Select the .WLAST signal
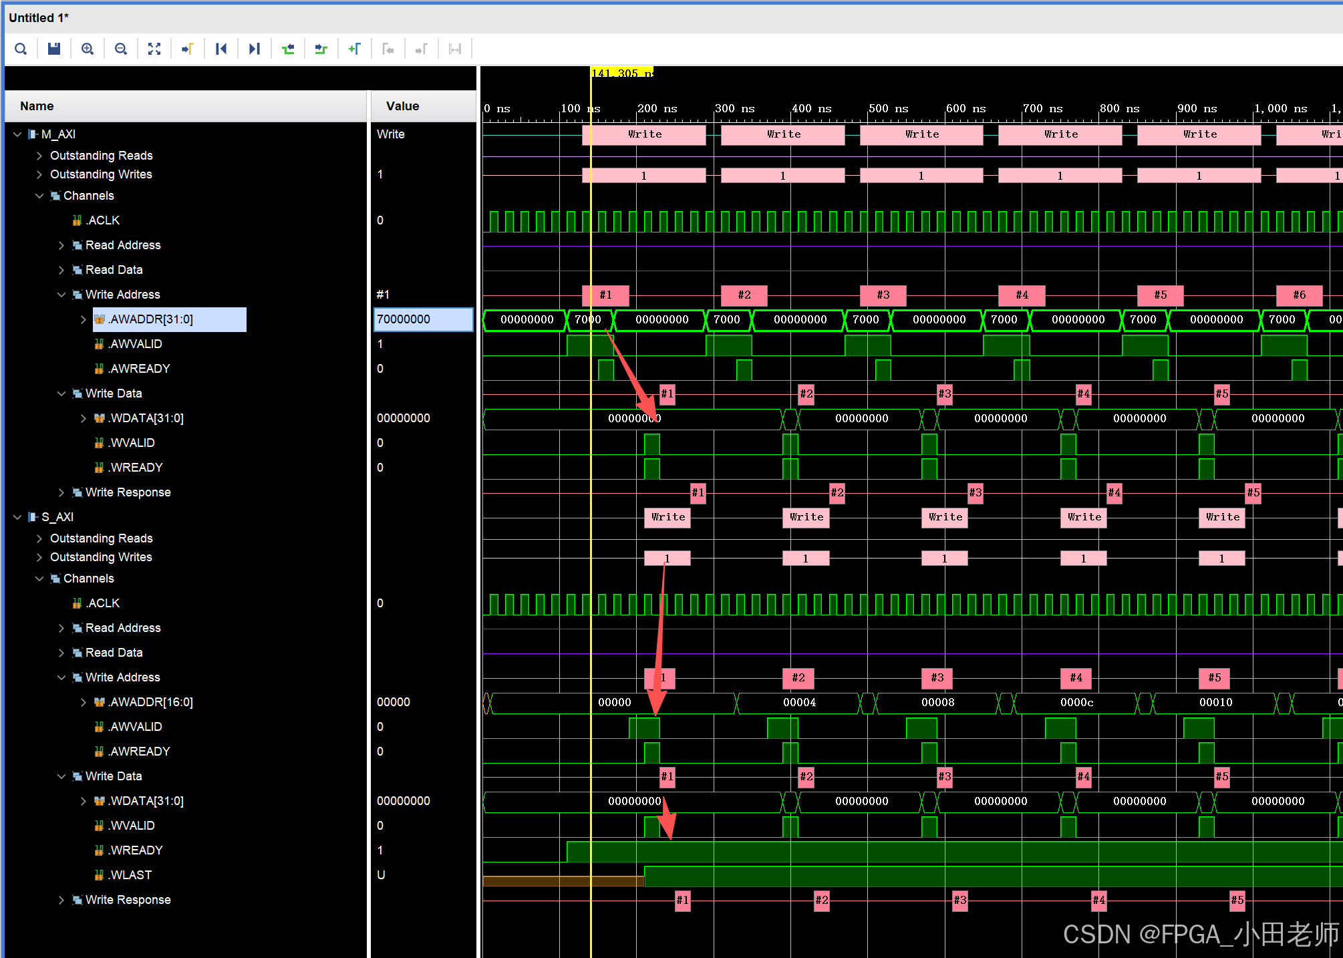 [130, 875]
